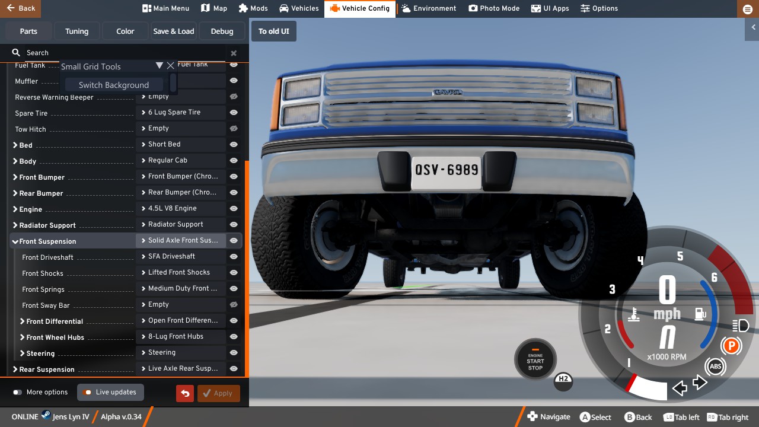Toggle Live updates switch

(x=87, y=392)
